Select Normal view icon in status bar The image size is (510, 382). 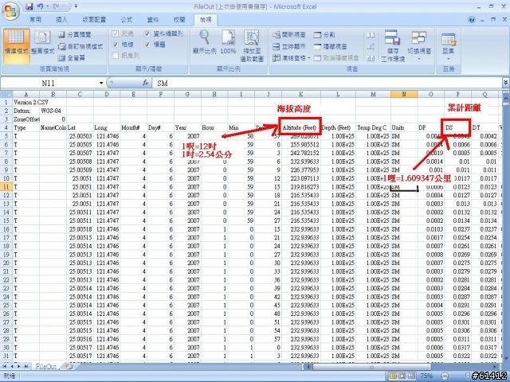click(393, 376)
